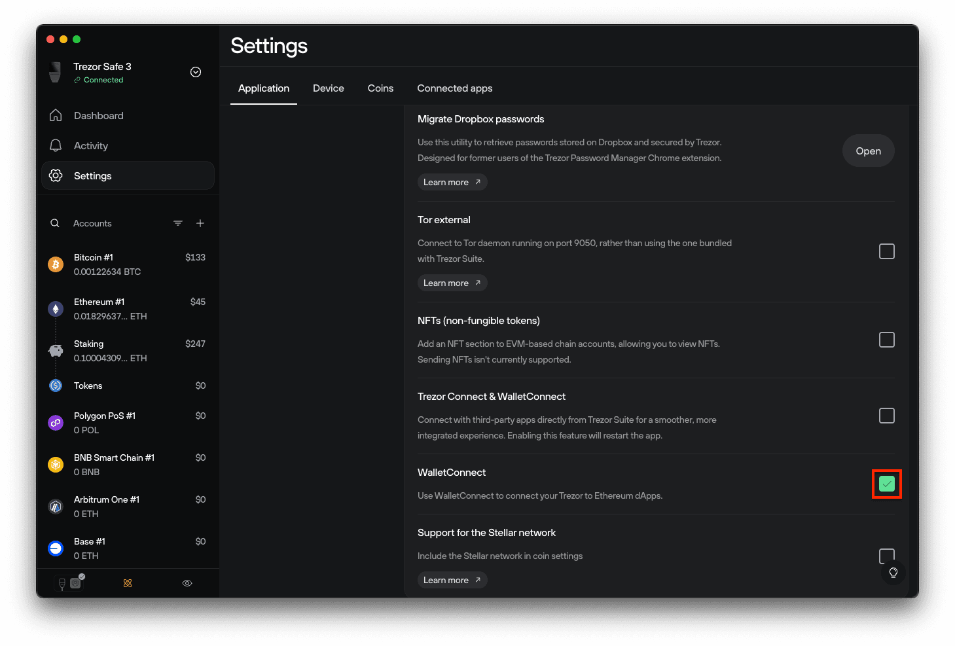Click Learn more under Migrate Dropbox passwords
Image resolution: width=955 pixels, height=646 pixels.
click(x=452, y=182)
